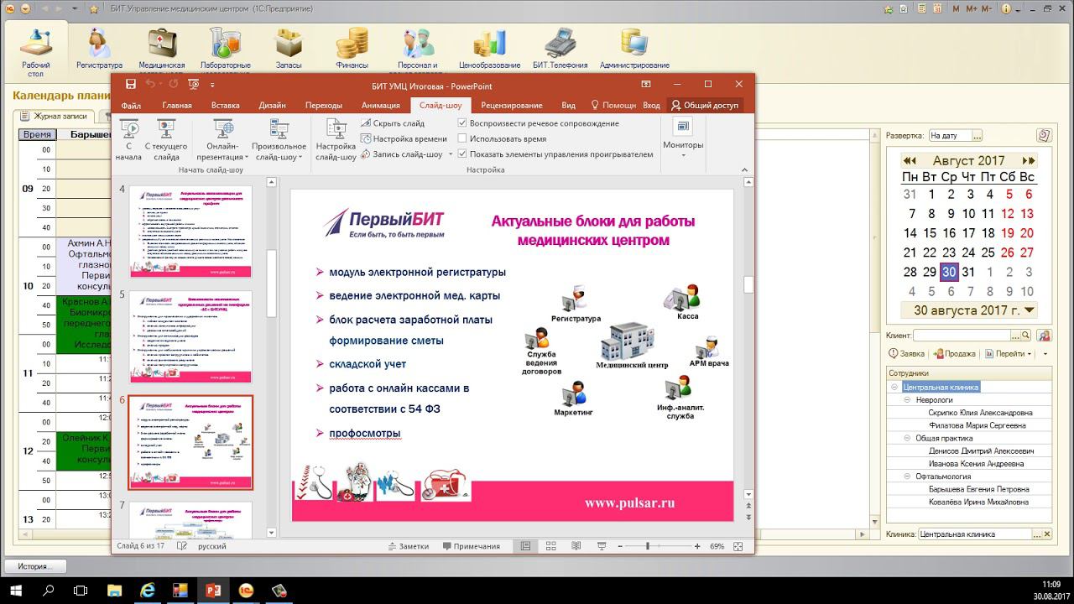The height and width of the screenshot is (604, 1074).
Task: Click the Заявка button in 1C
Action: [x=906, y=354]
